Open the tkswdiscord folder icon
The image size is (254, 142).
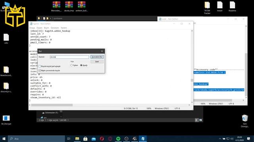(x=6, y=71)
